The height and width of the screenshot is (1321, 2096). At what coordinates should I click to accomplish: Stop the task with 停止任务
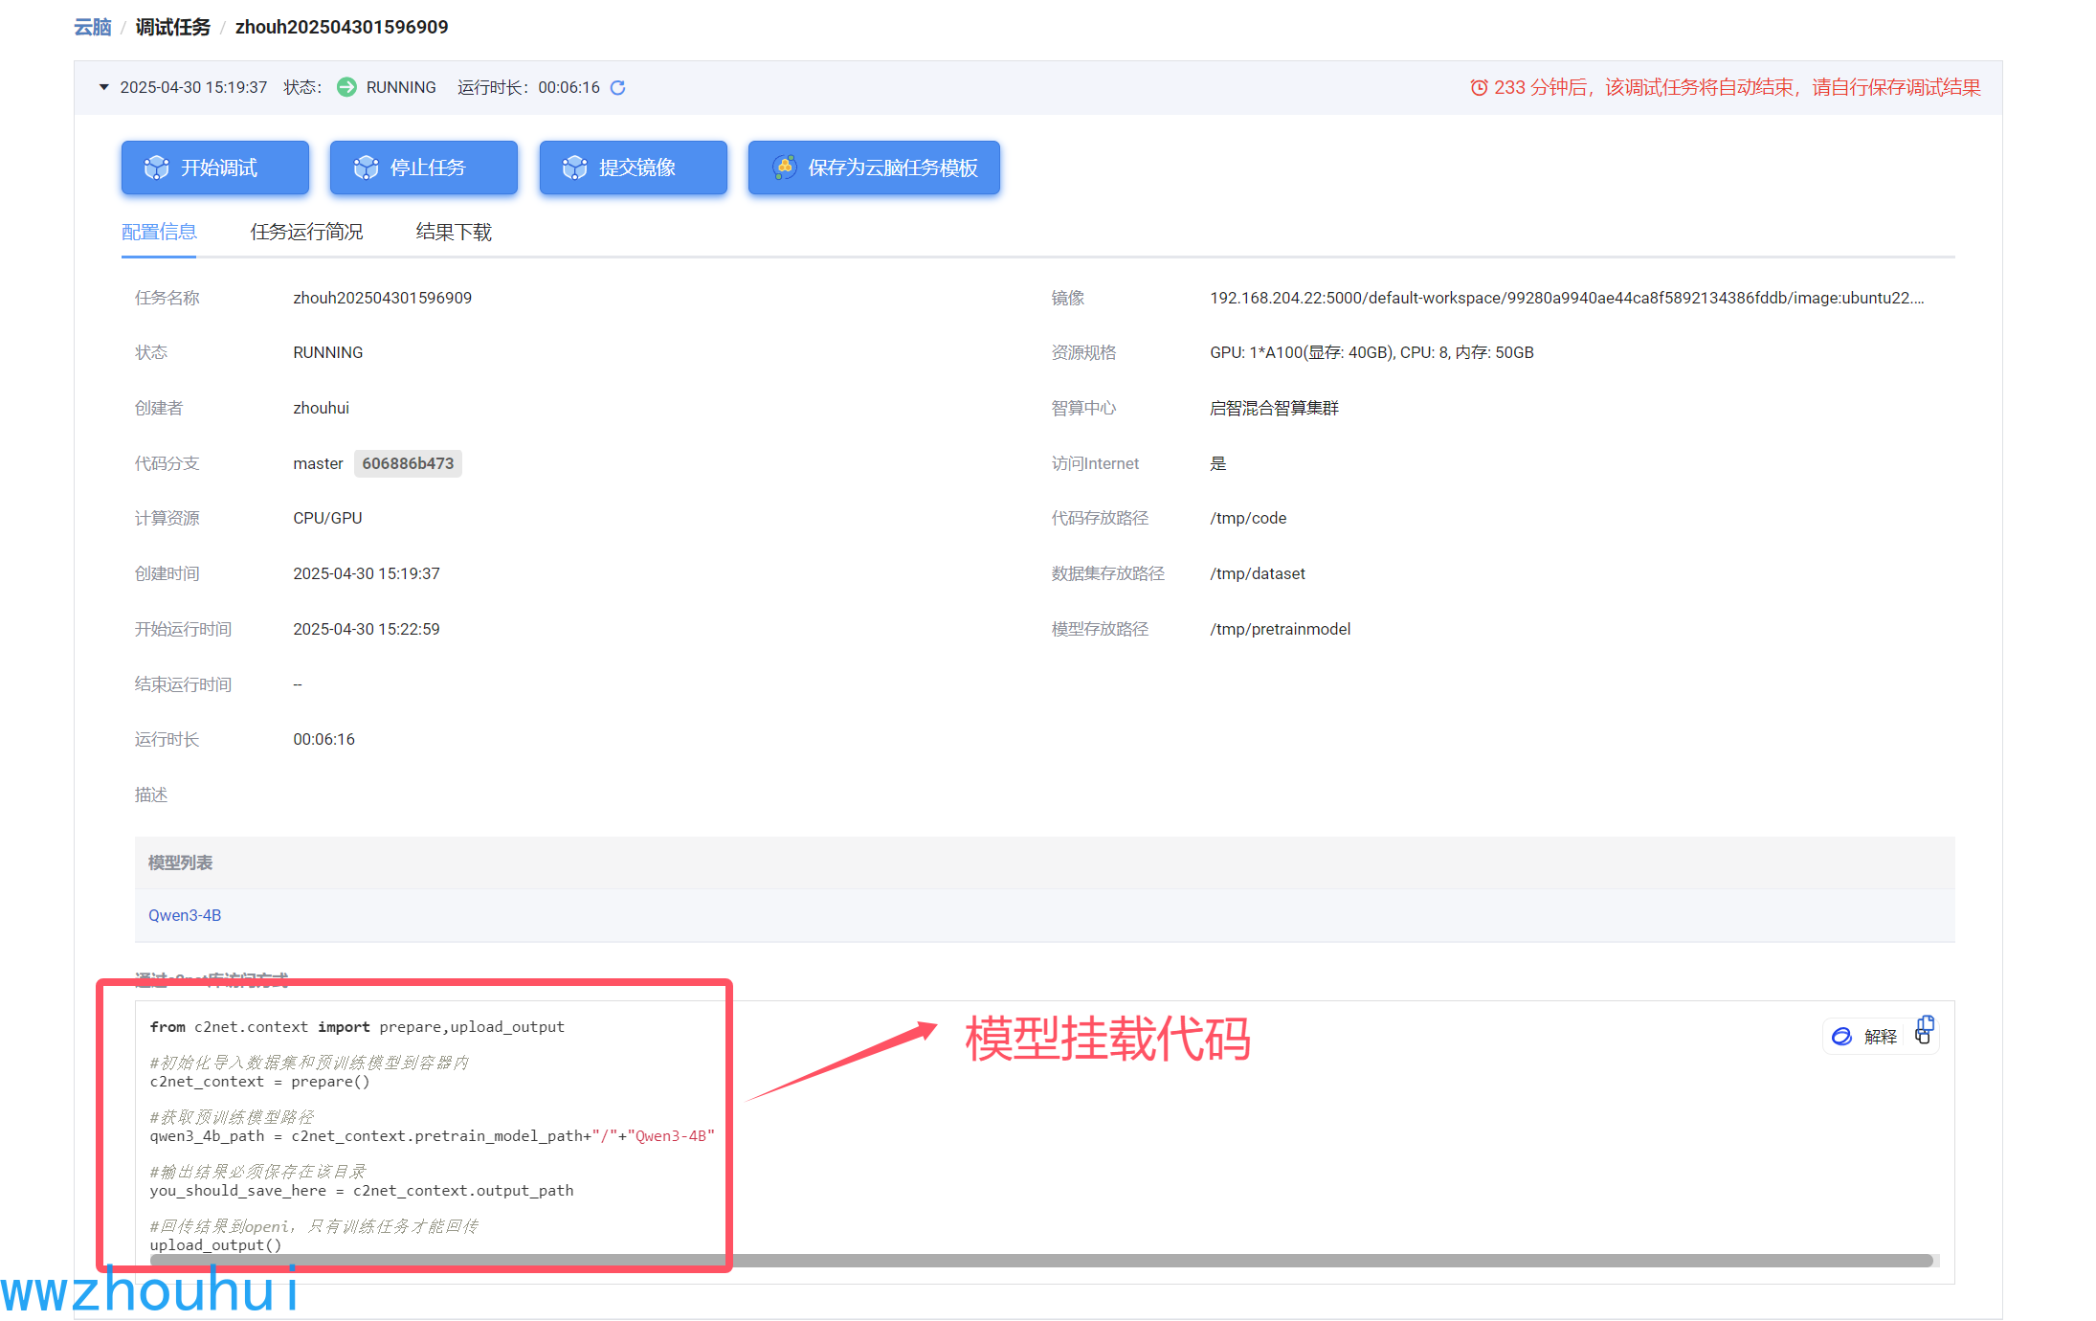[x=423, y=168]
